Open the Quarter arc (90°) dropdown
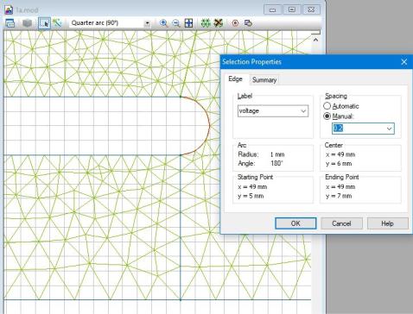This screenshot has height=314, width=413. pyautogui.click(x=147, y=23)
